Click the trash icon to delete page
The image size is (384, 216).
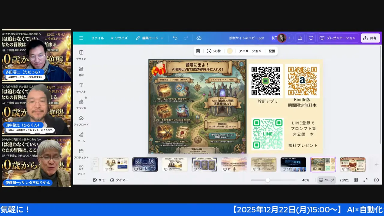[198, 51]
